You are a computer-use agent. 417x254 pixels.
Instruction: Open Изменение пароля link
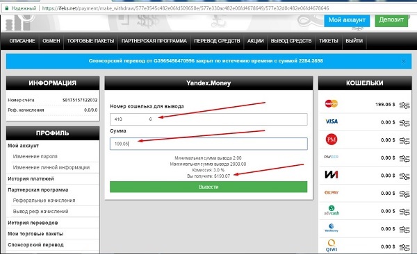(35, 156)
